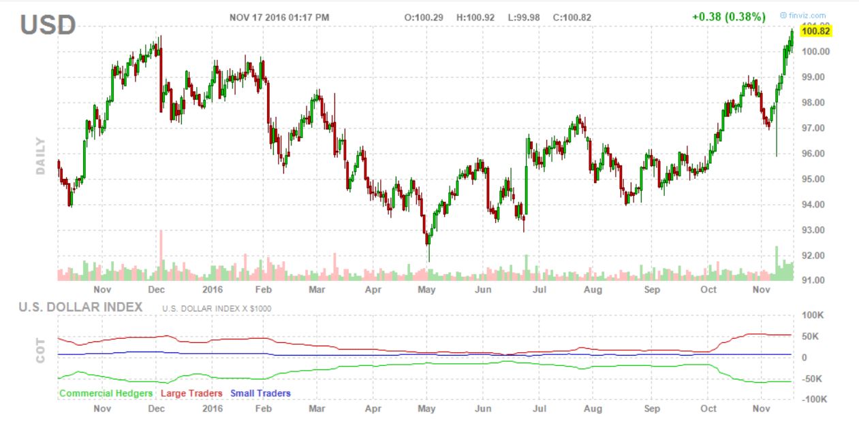Click Dec on the COT panel's date axis
The image size is (859, 438).
pos(157,409)
